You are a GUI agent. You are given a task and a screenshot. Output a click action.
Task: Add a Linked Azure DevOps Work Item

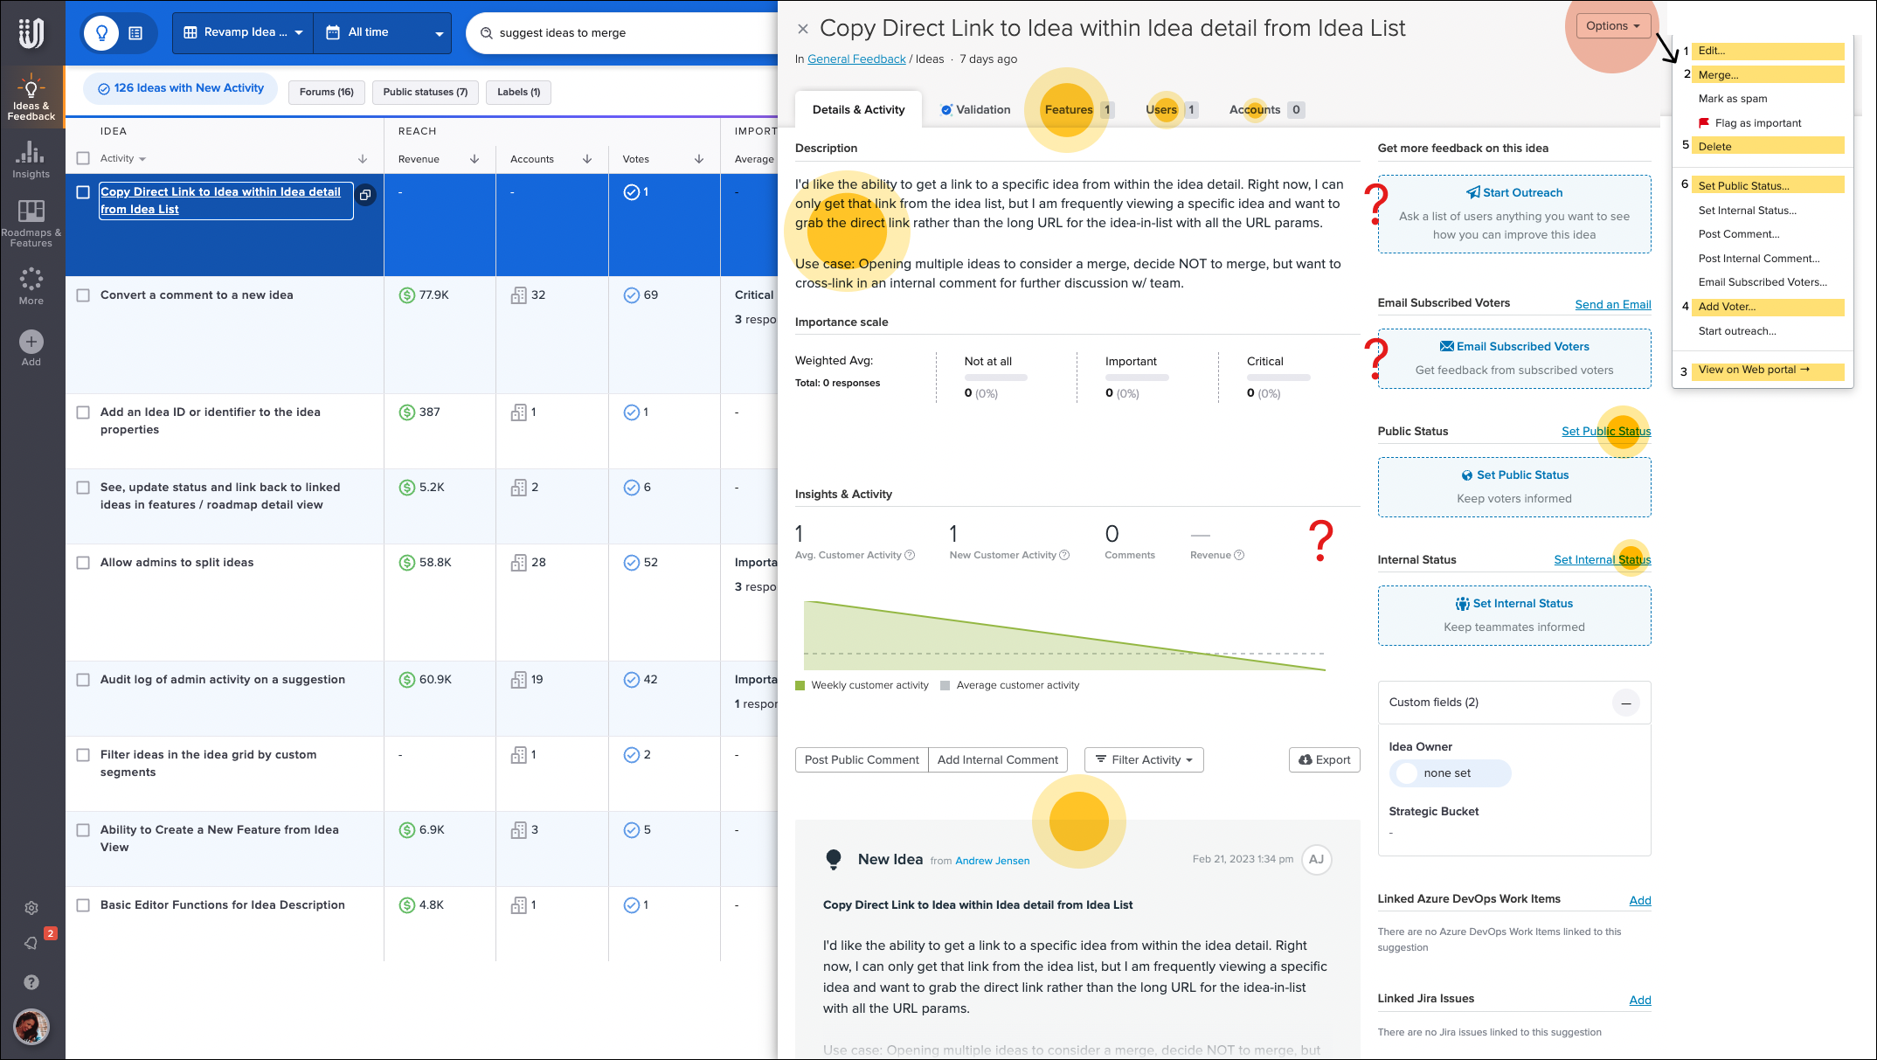click(x=1640, y=901)
